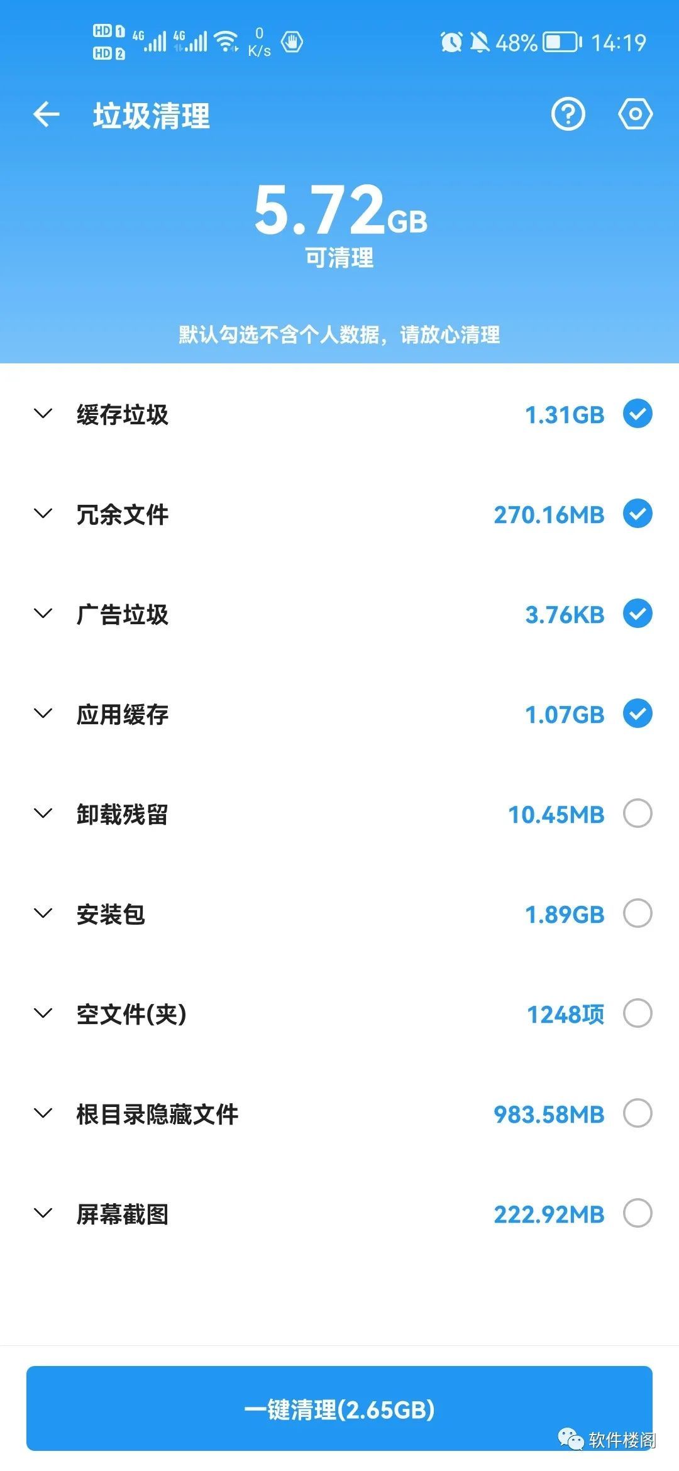Uncheck the 缓存垃圾 checkbox
The width and height of the screenshot is (679, 1471).
[x=637, y=414]
